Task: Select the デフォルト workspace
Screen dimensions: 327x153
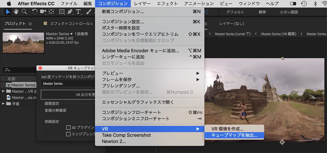Action: click(x=235, y=12)
